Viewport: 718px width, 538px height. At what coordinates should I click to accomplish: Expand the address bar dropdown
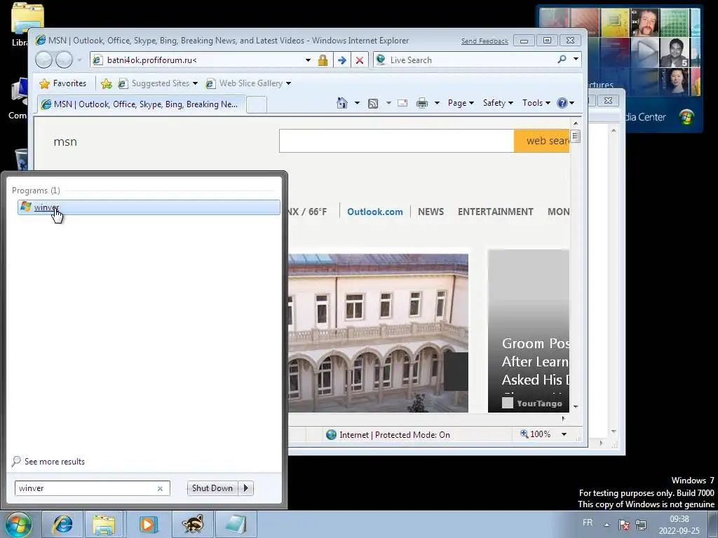pyautogui.click(x=309, y=60)
